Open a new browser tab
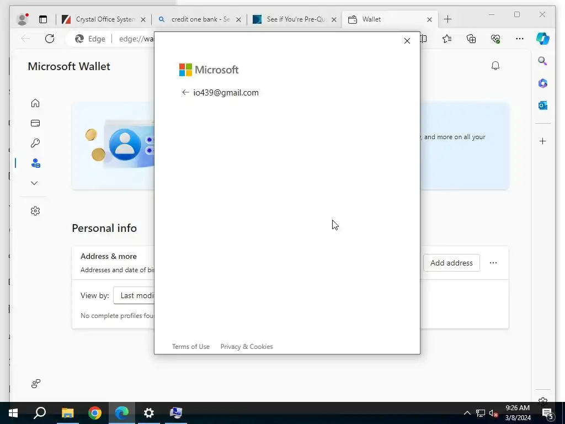Viewport: 565px width, 424px height. tap(448, 19)
